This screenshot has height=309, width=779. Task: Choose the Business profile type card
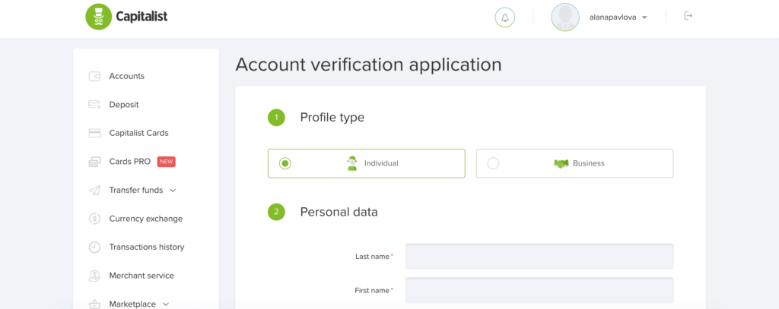(x=574, y=163)
